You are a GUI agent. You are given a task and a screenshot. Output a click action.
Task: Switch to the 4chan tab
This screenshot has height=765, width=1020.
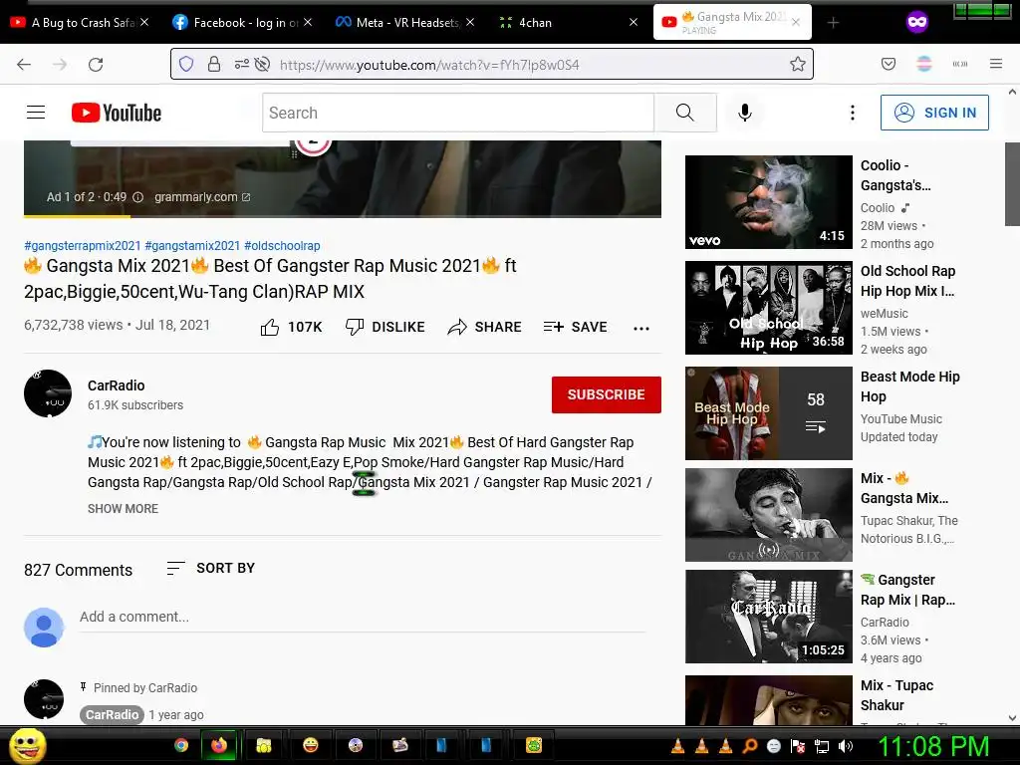(568, 22)
